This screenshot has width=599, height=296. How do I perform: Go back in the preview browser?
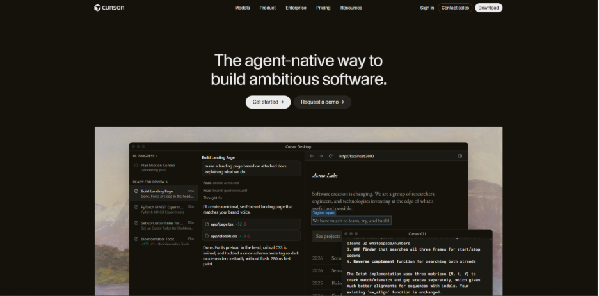[x=312, y=156]
